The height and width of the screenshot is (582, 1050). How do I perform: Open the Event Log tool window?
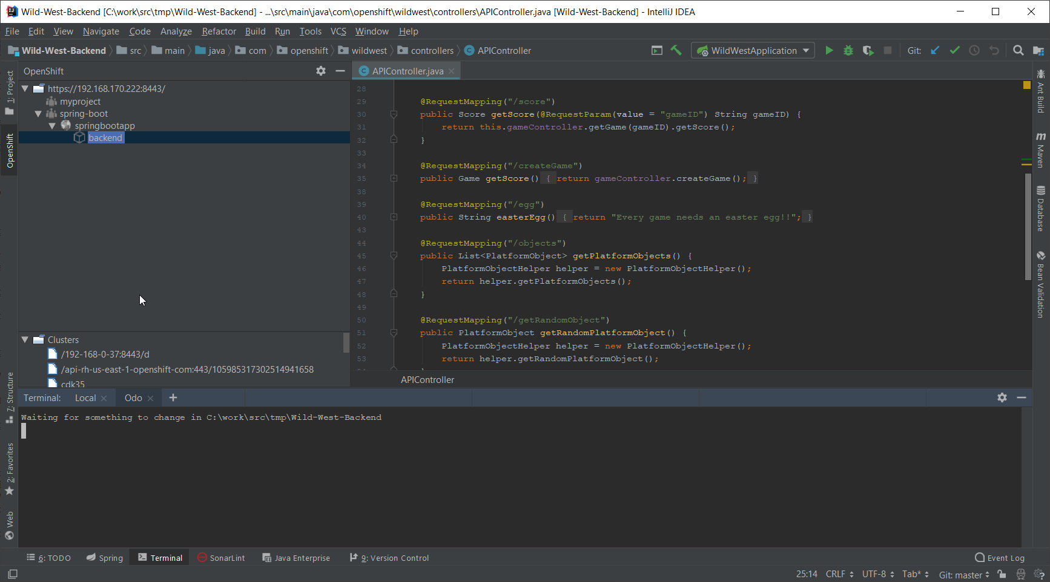(x=1000, y=558)
